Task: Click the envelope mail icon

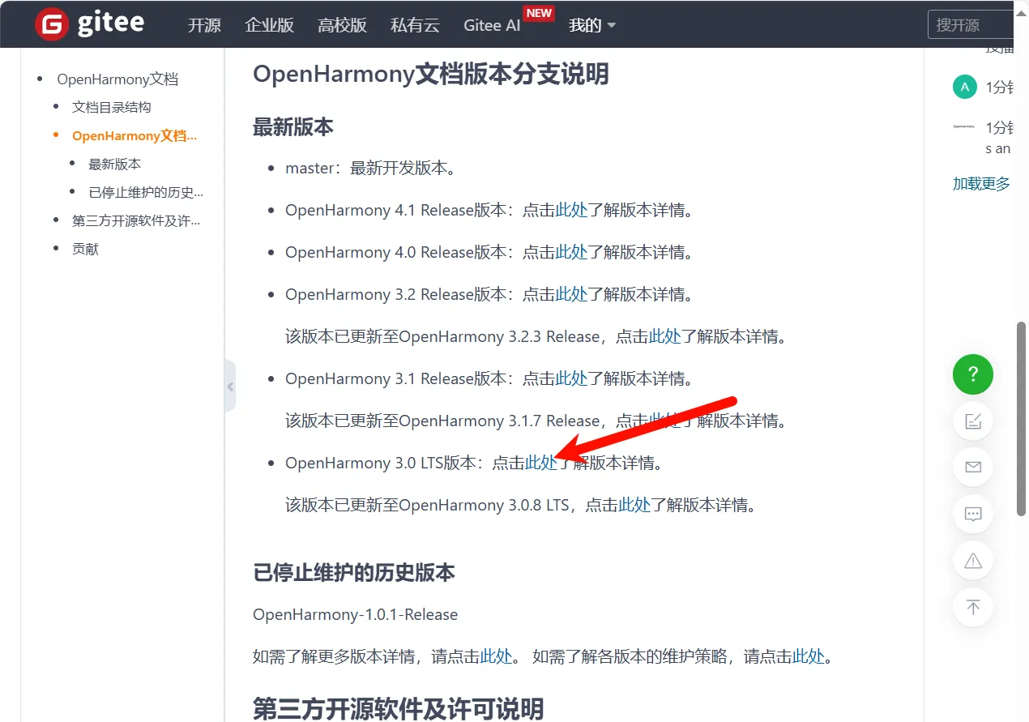Action: point(973,468)
